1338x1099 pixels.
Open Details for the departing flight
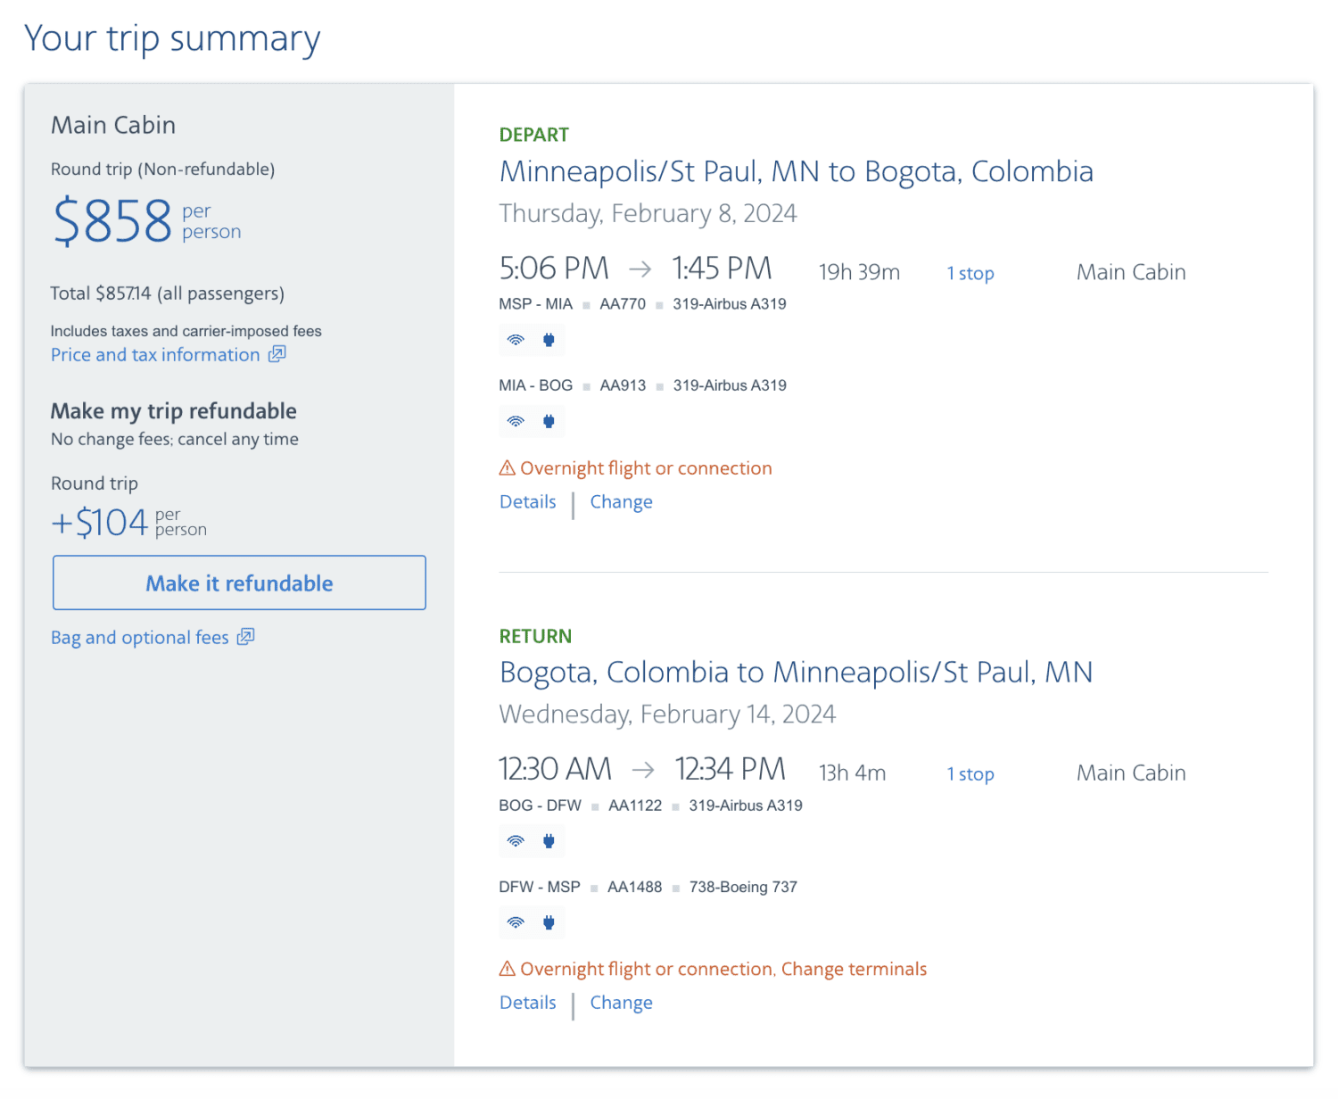[x=526, y=501]
